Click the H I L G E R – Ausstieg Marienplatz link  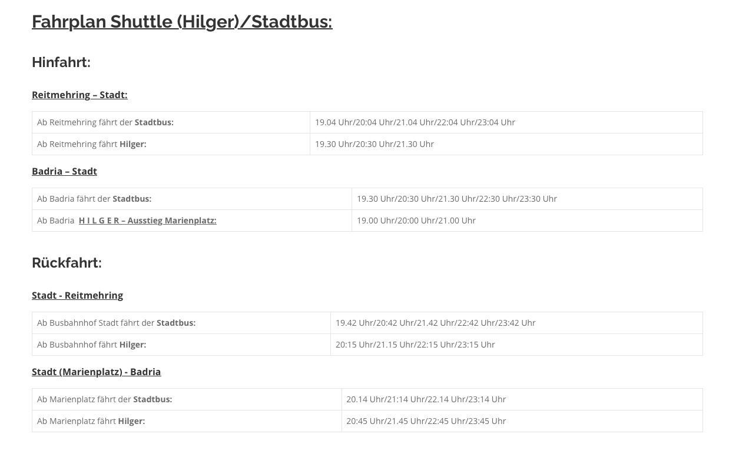pyautogui.click(x=147, y=221)
